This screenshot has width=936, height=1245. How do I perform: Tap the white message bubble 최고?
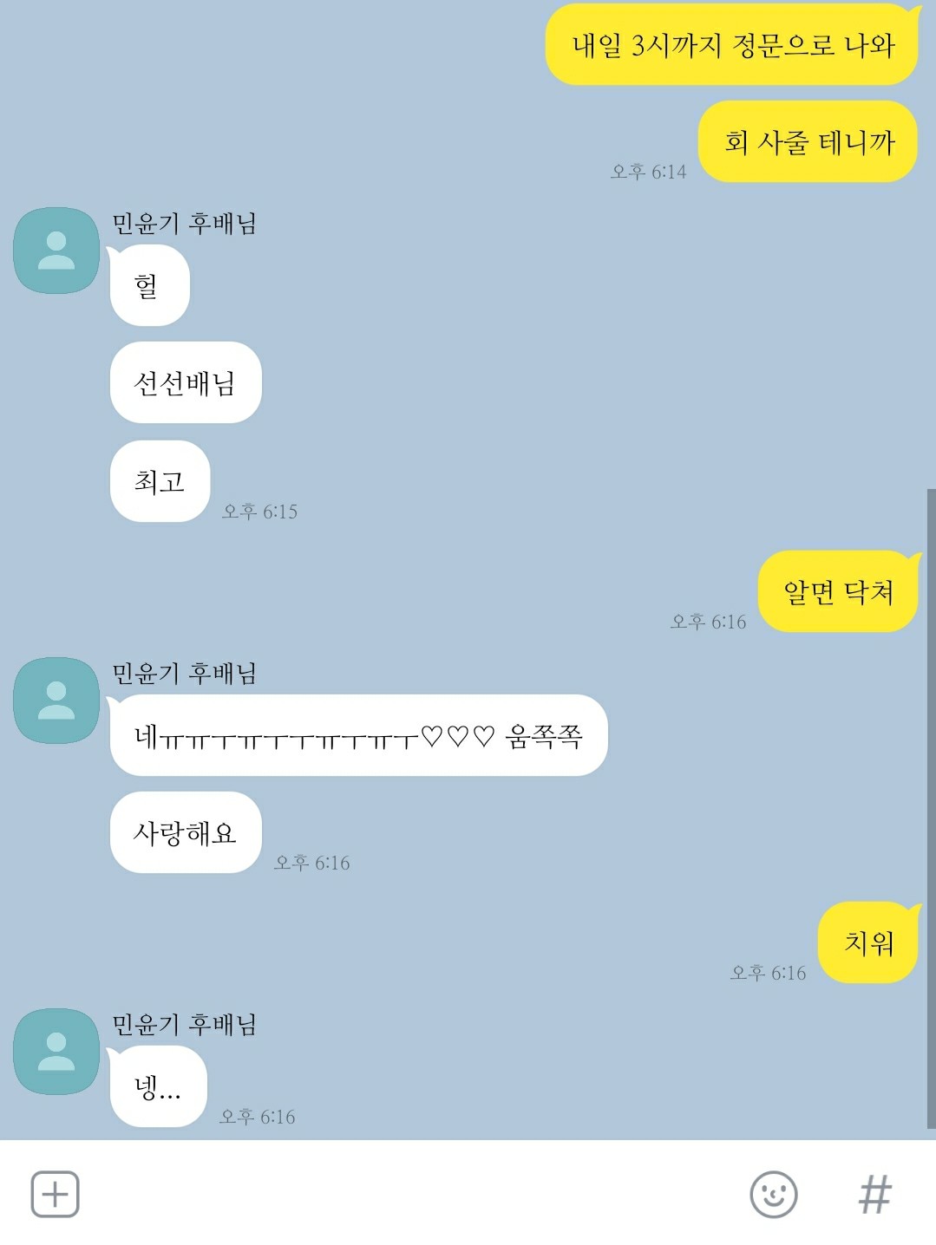(160, 481)
